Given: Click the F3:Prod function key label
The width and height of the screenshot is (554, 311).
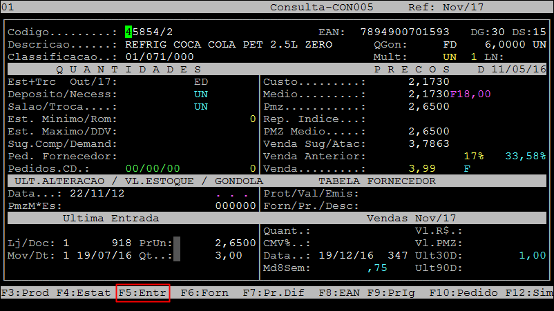Looking at the screenshot, I should (25, 292).
